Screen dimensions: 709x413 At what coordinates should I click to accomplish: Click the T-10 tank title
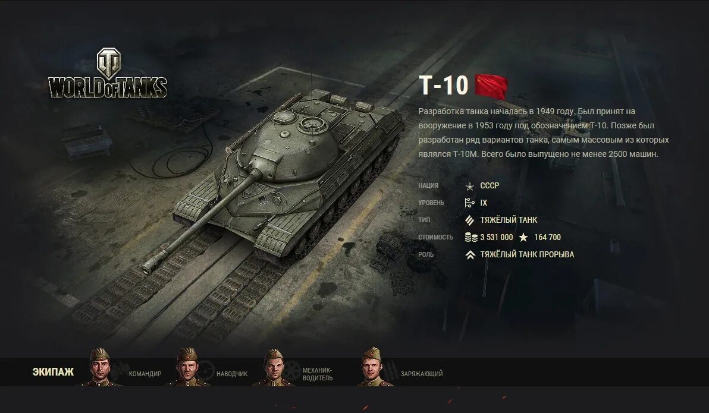pyautogui.click(x=443, y=85)
